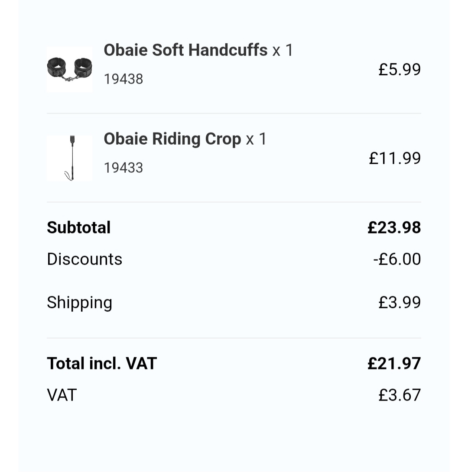Click the Total incl. VAT label
The width and height of the screenshot is (468, 472).
tap(102, 363)
